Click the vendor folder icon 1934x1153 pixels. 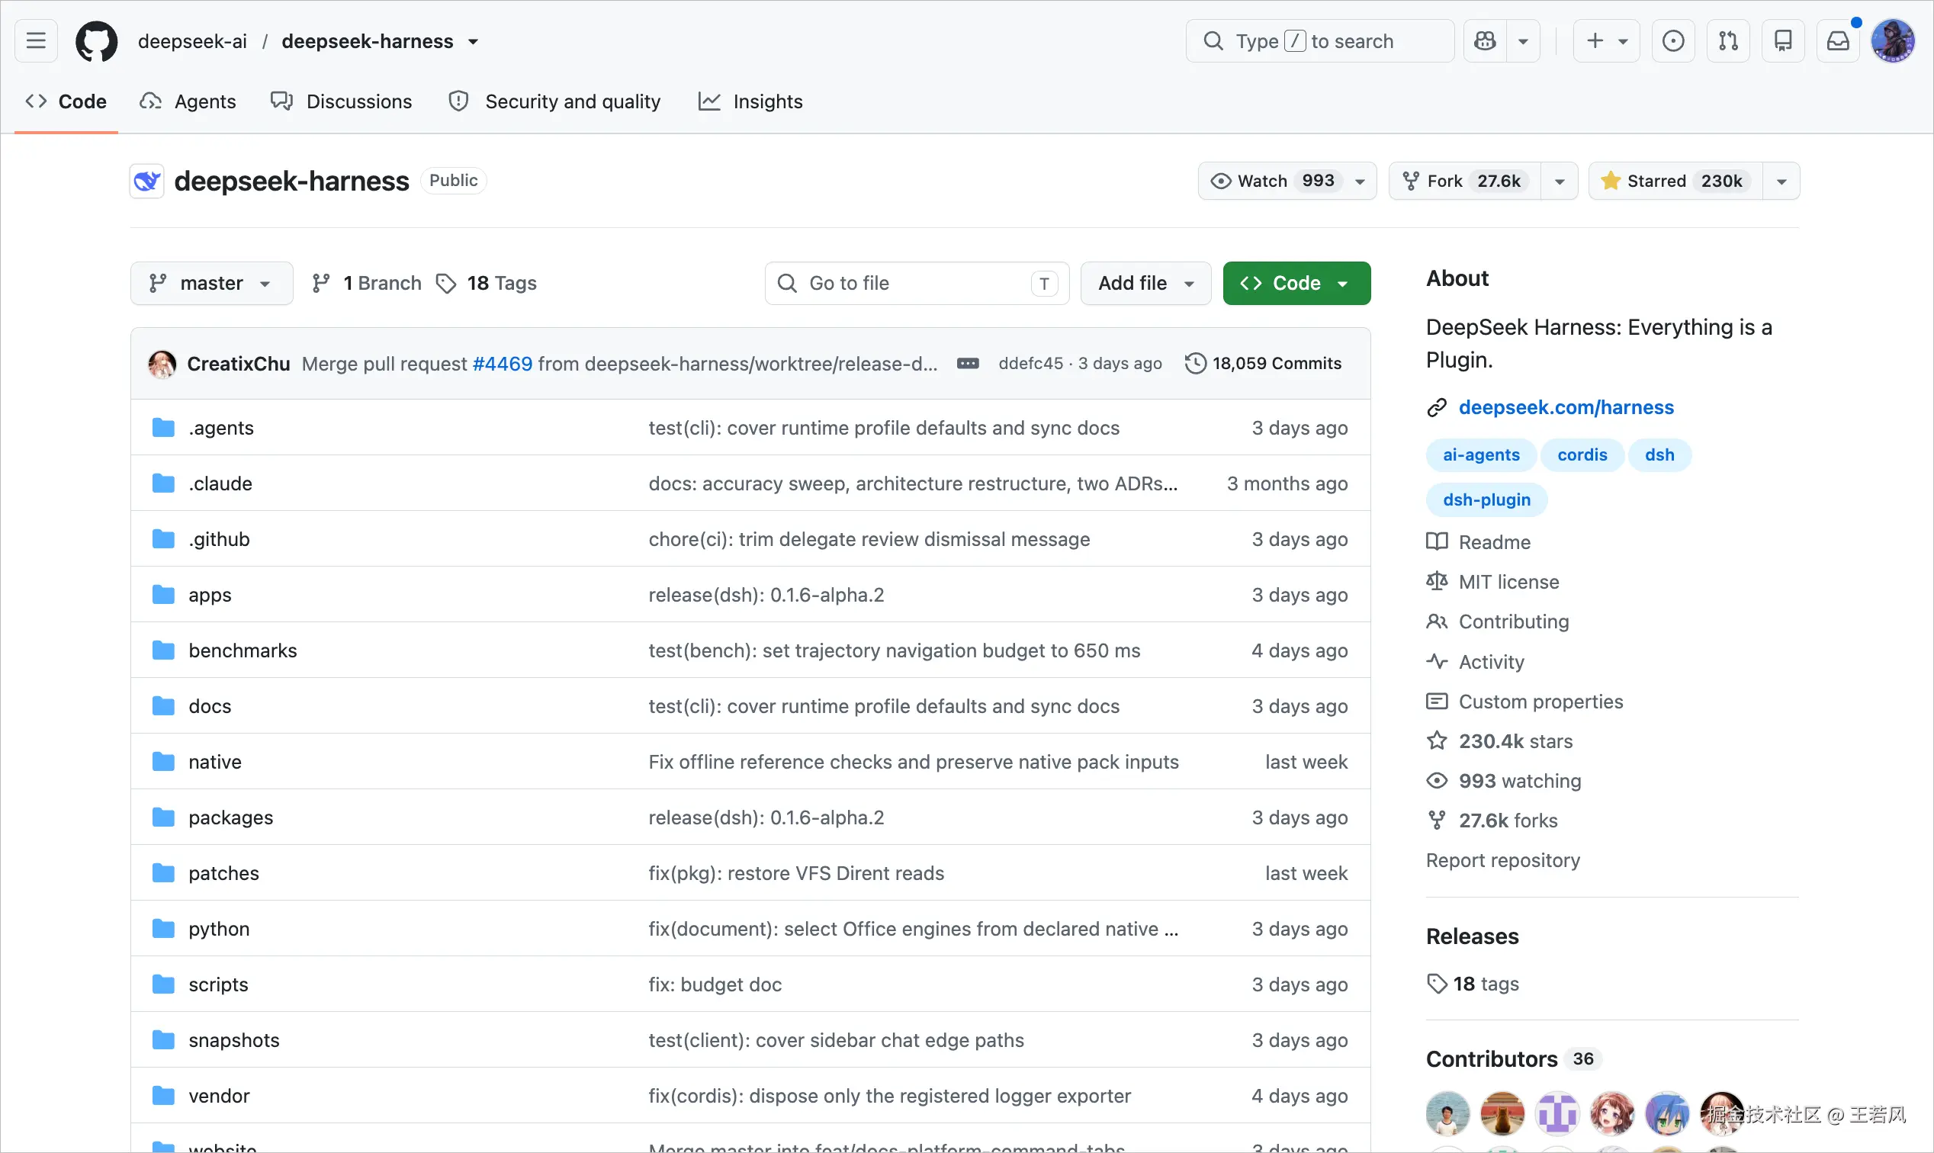pos(163,1097)
